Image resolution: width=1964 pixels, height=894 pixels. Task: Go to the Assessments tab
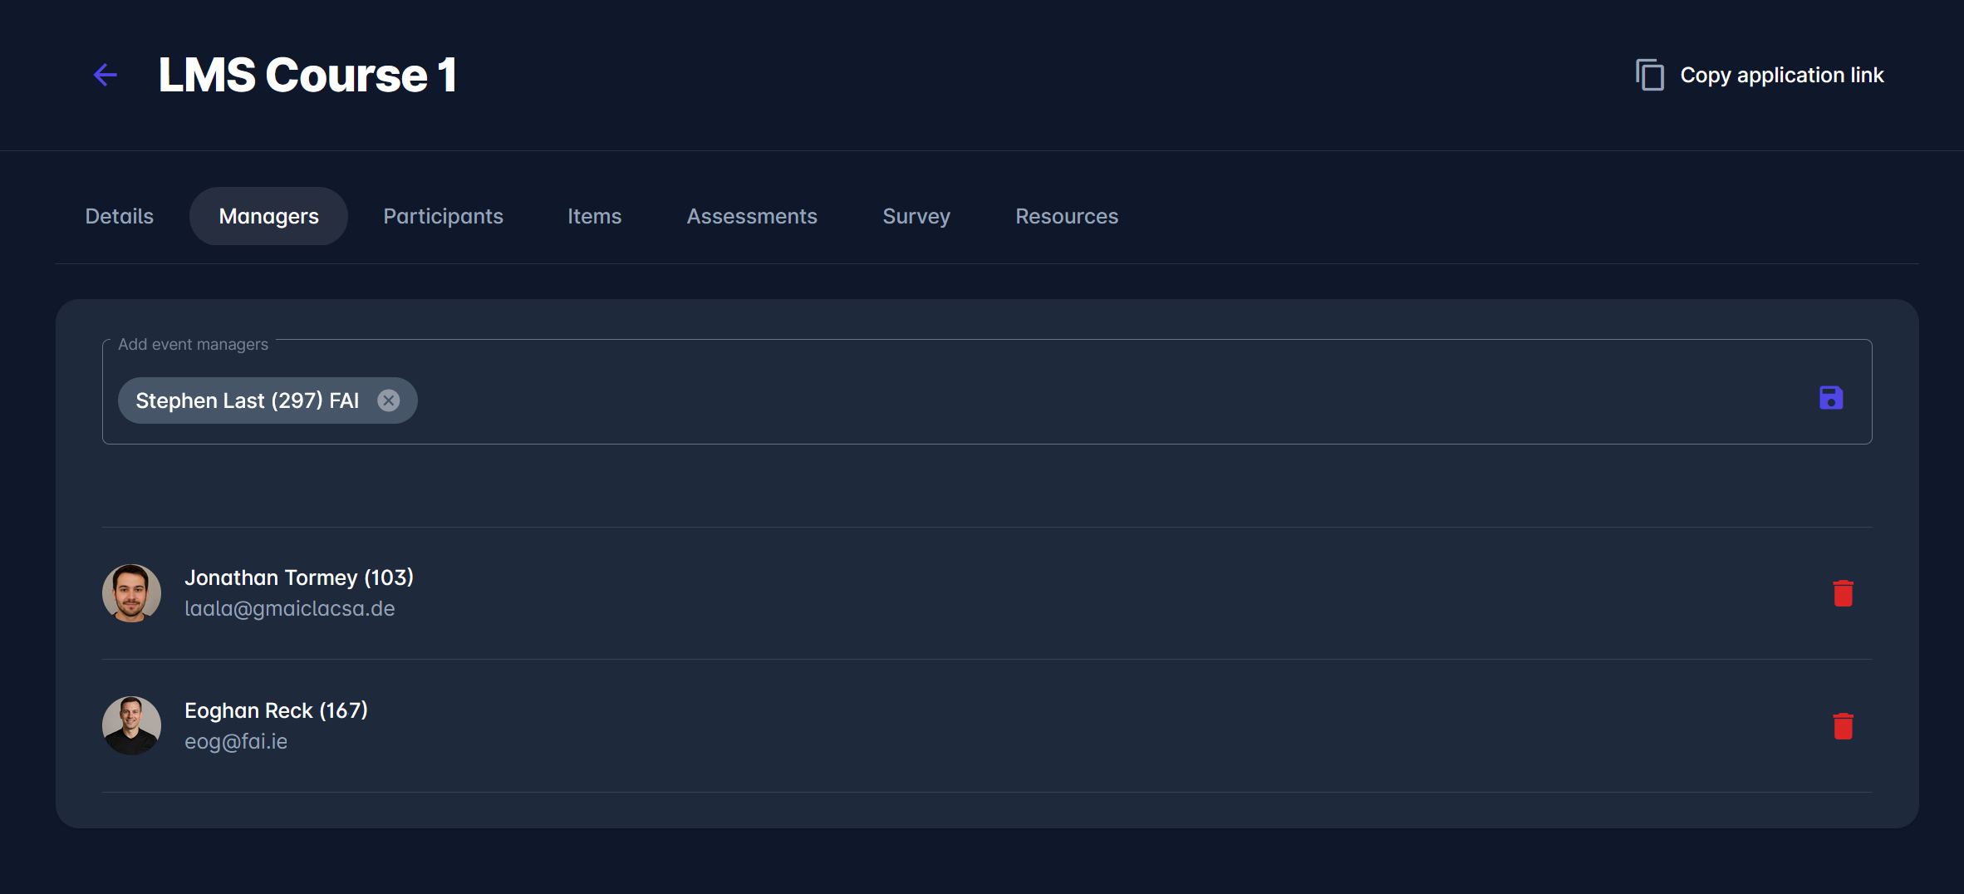[751, 216]
